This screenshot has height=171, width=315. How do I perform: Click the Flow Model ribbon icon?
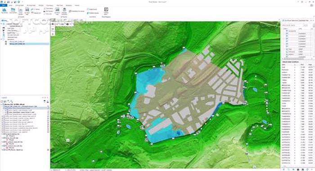coord(4,11)
